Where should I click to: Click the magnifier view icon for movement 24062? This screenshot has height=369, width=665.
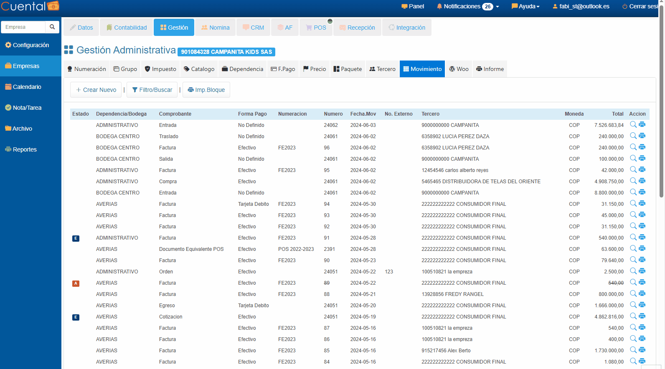click(x=633, y=124)
